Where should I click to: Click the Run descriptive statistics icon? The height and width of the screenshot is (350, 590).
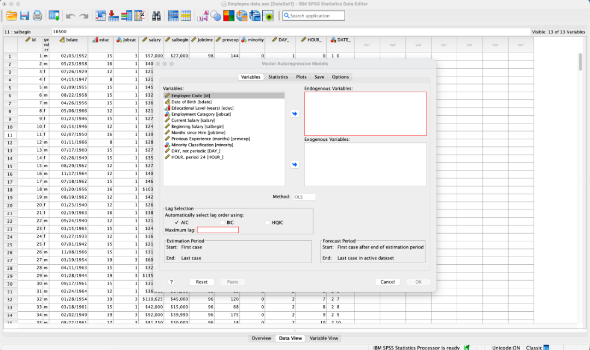pyautogui.click(x=140, y=16)
